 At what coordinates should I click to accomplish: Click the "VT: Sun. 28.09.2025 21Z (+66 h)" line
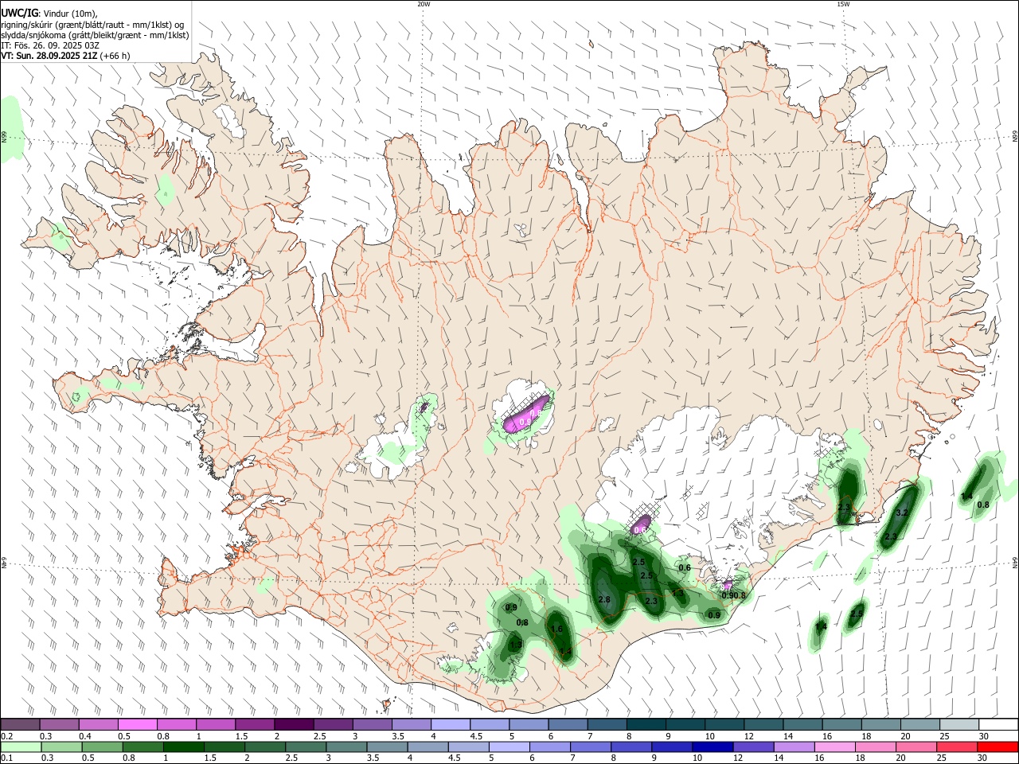[65, 56]
